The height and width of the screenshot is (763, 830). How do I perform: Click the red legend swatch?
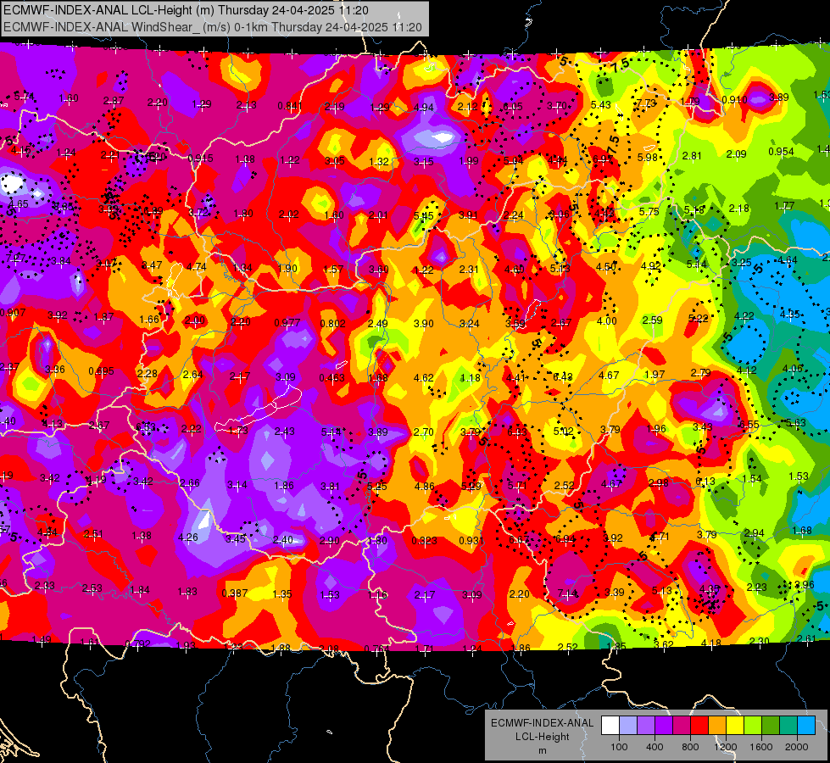pos(699,726)
